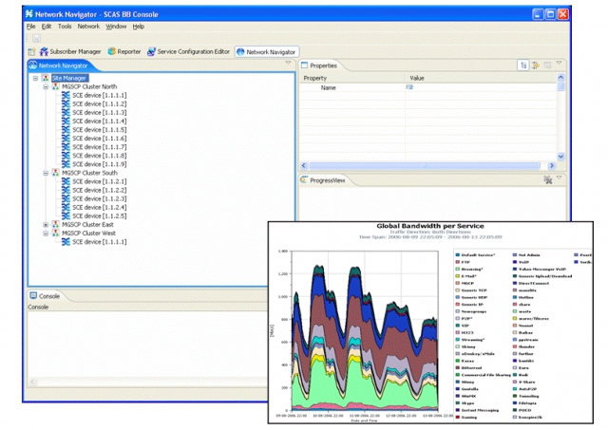The image size is (608, 430).
Task: Switch to the Network Navigator perspective button
Action: pyautogui.click(x=266, y=52)
